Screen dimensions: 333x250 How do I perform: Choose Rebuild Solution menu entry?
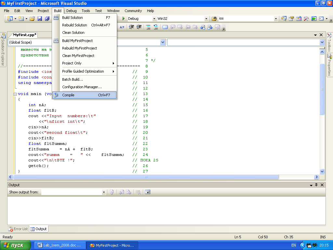point(85,25)
